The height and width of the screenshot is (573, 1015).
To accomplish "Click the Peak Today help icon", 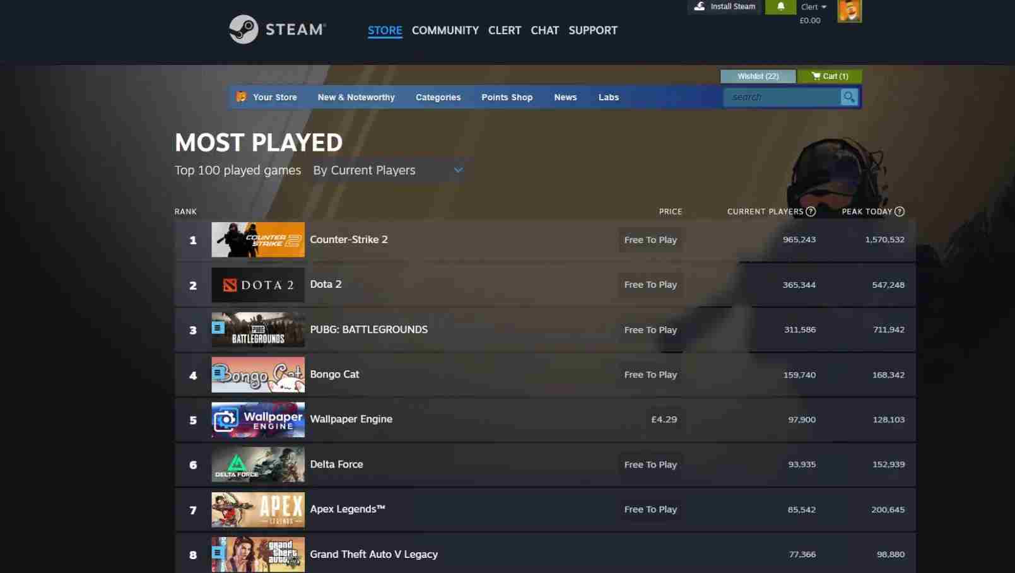I will coord(900,211).
